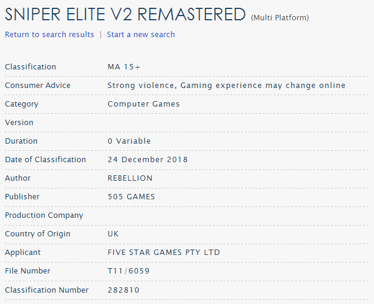The width and height of the screenshot is (374, 304).
Task: Click the Date of Classification label
Action: pos(45,160)
